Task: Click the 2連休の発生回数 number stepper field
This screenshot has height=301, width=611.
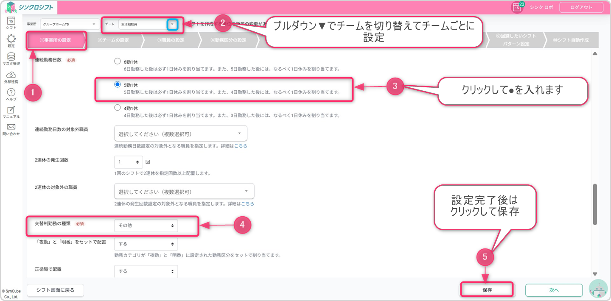Action: tap(129, 162)
